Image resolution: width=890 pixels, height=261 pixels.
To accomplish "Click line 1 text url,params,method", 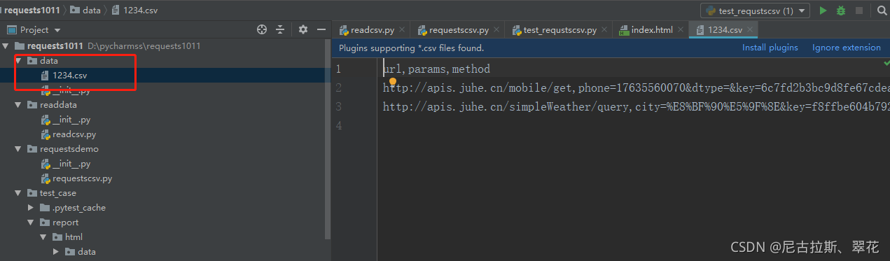I will coord(436,69).
